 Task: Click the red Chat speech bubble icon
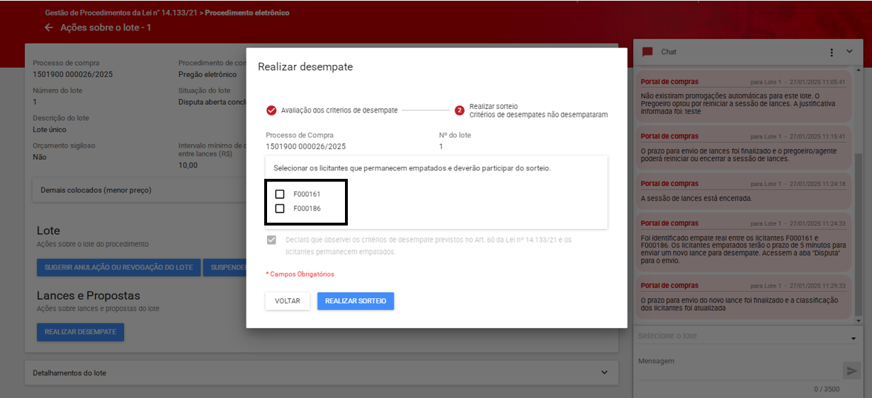pyautogui.click(x=647, y=52)
